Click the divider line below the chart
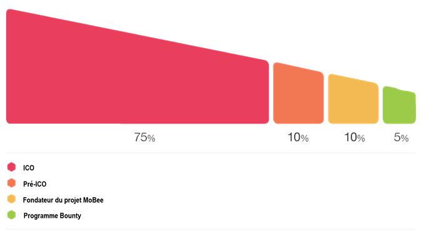 coord(211,153)
